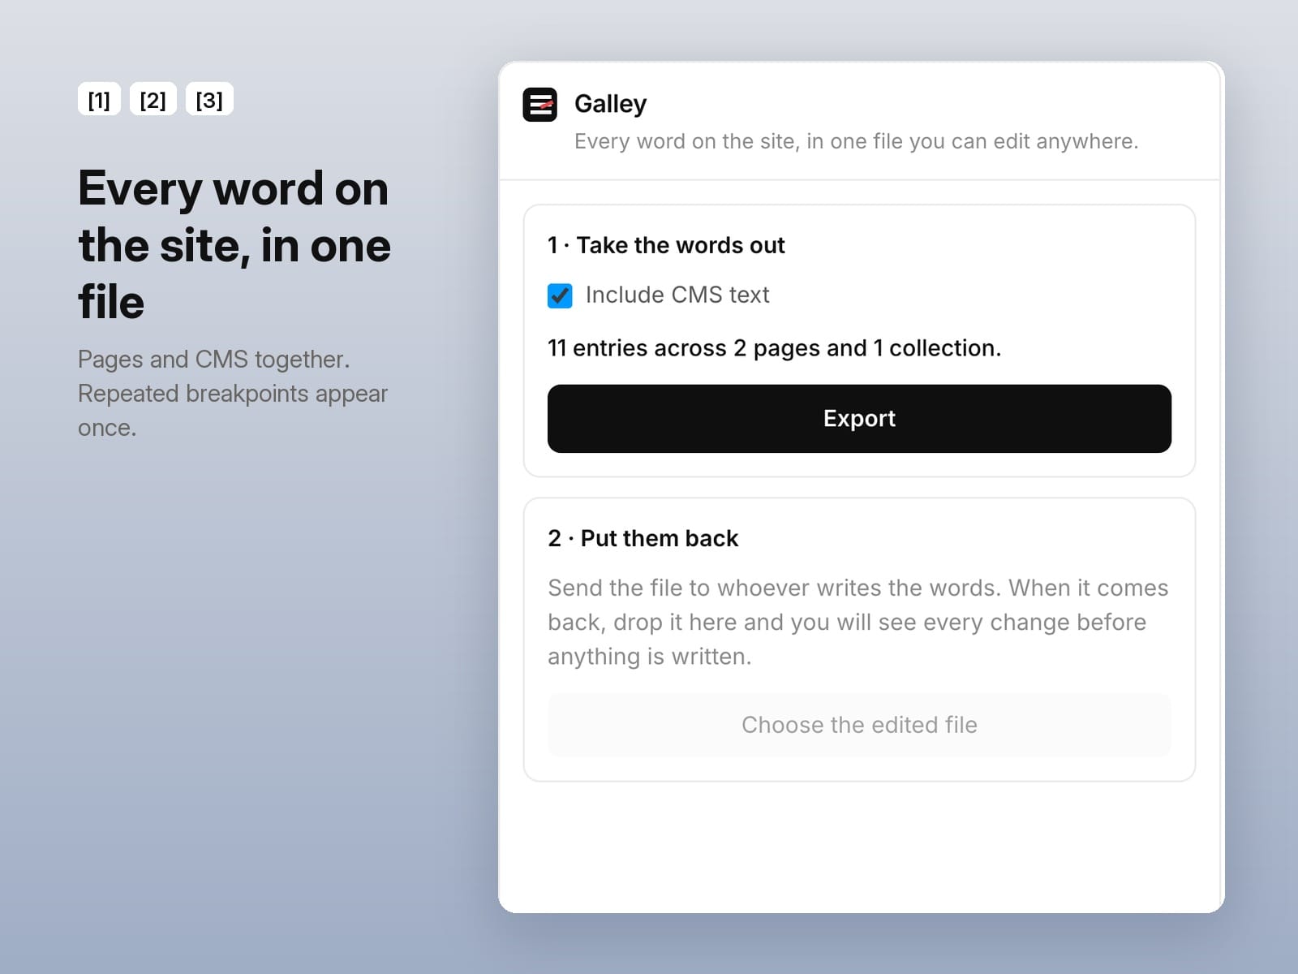1298x974 pixels.
Task: Click the black Export button
Action: click(x=859, y=419)
